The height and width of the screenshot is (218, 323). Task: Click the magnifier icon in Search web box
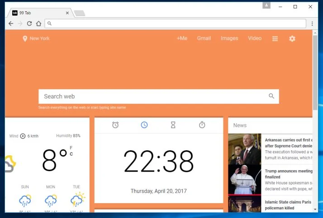click(271, 96)
